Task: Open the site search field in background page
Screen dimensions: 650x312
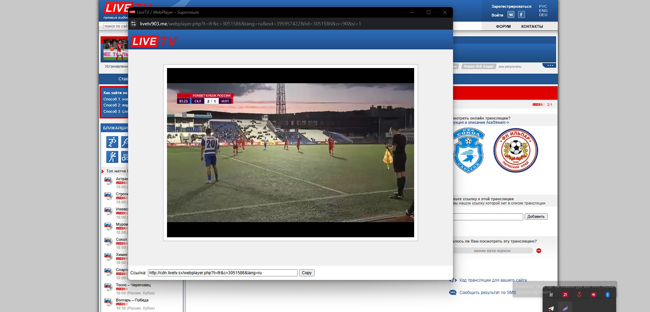Action: pos(116,26)
